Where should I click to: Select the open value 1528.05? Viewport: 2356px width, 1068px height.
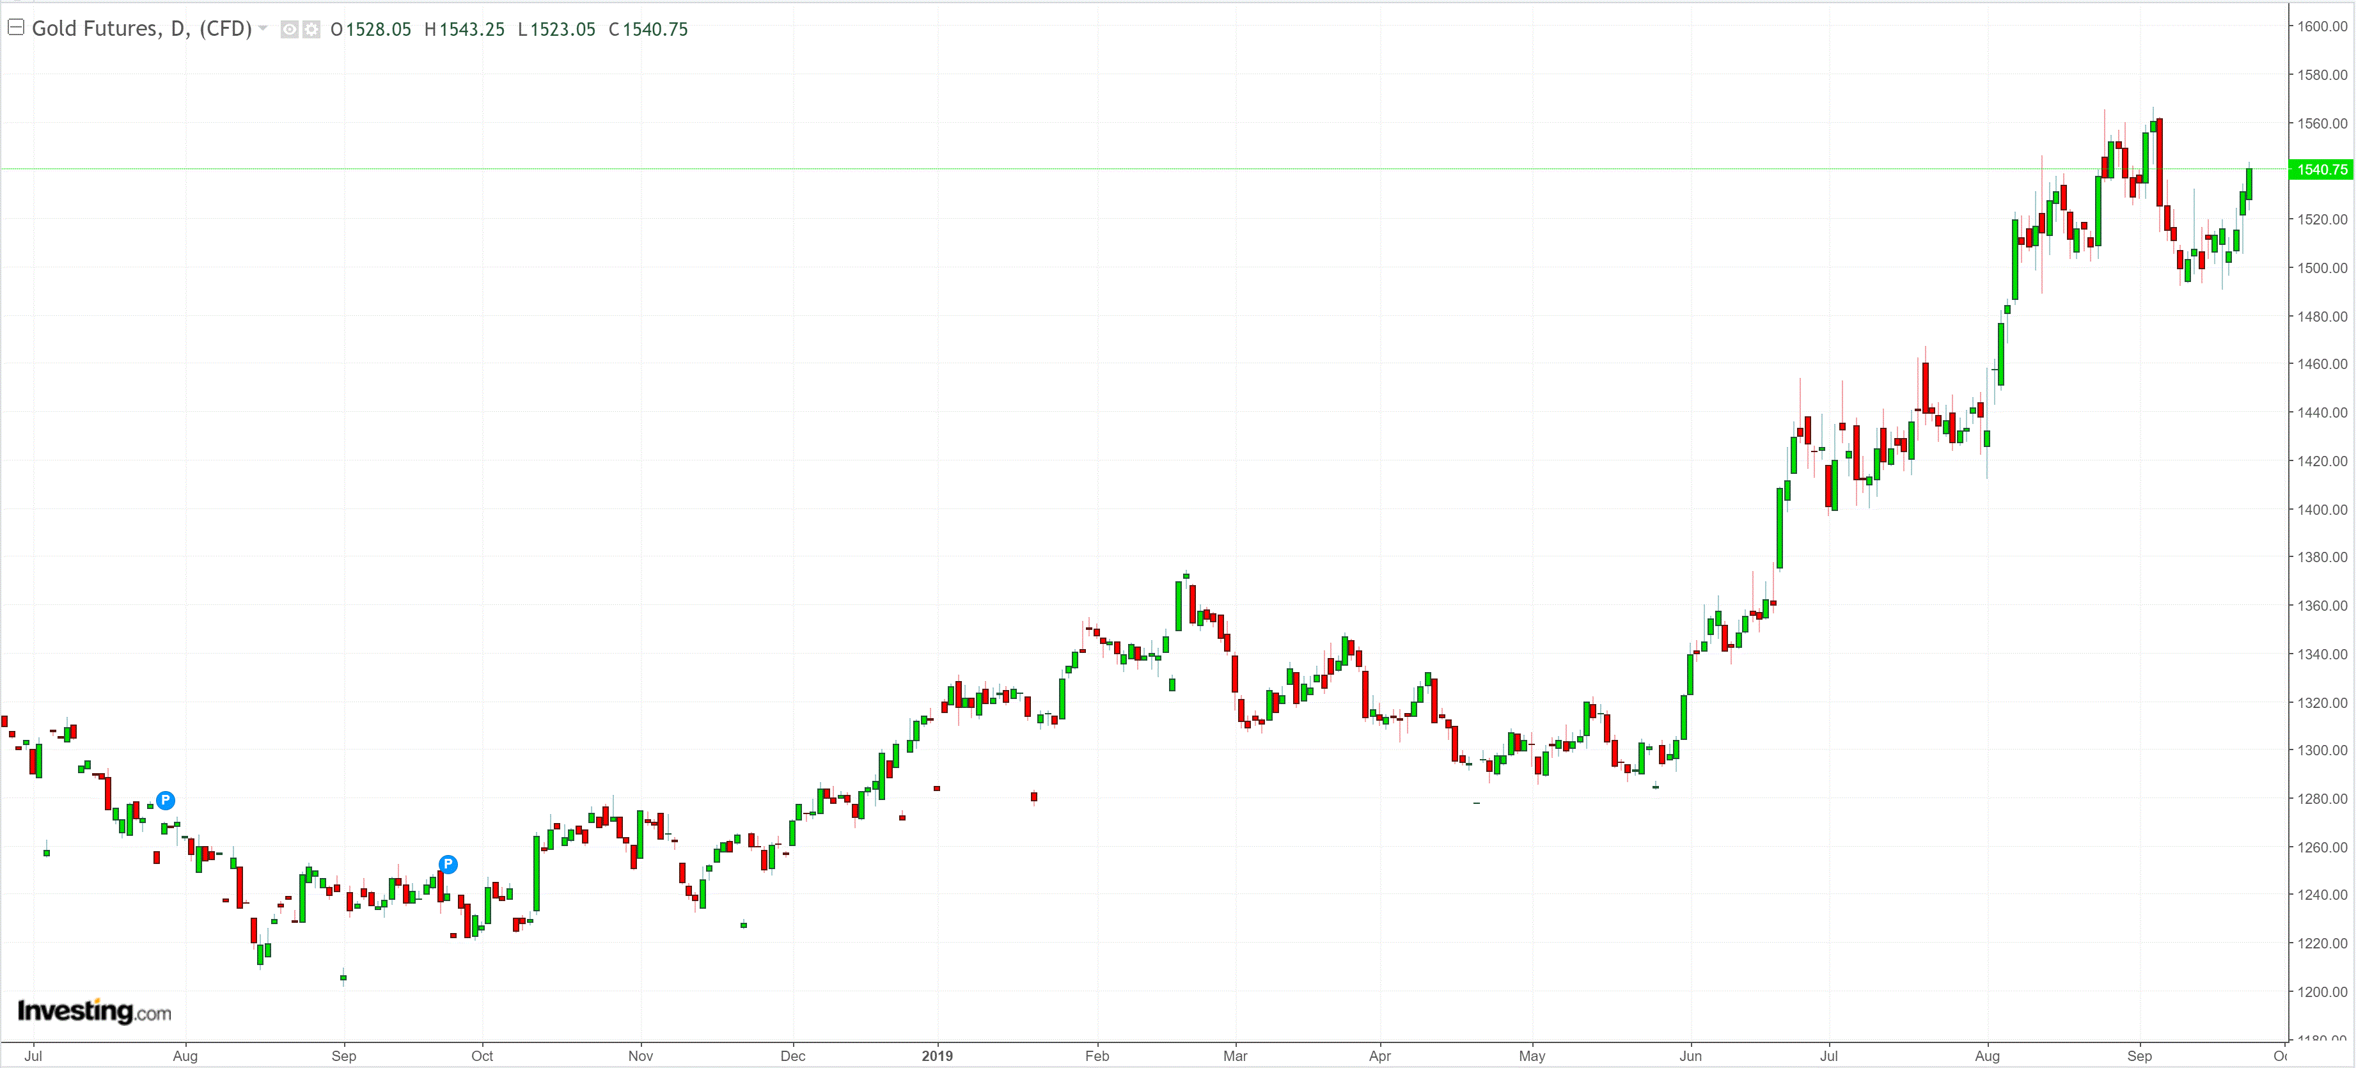[378, 29]
